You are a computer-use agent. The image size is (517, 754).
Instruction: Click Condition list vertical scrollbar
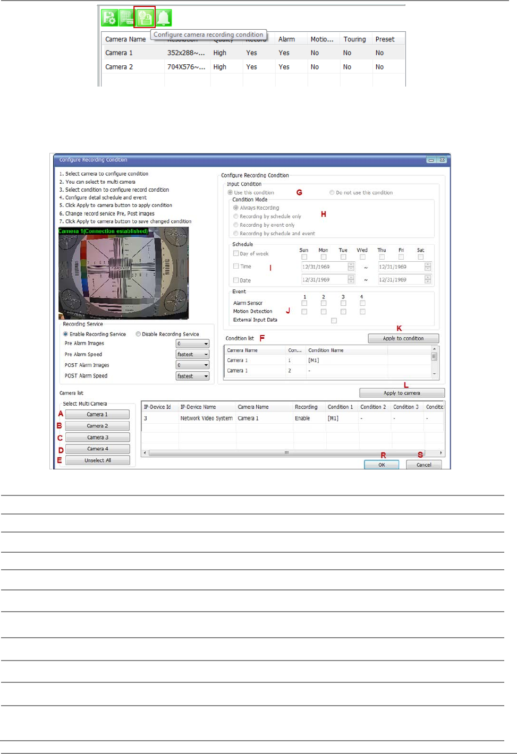click(434, 361)
